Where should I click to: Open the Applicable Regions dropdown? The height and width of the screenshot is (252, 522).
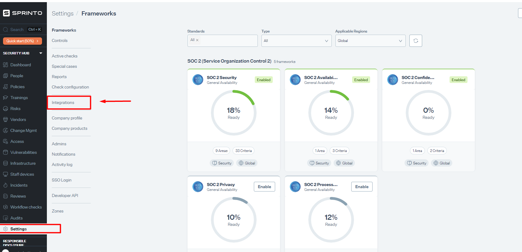tap(370, 41)
